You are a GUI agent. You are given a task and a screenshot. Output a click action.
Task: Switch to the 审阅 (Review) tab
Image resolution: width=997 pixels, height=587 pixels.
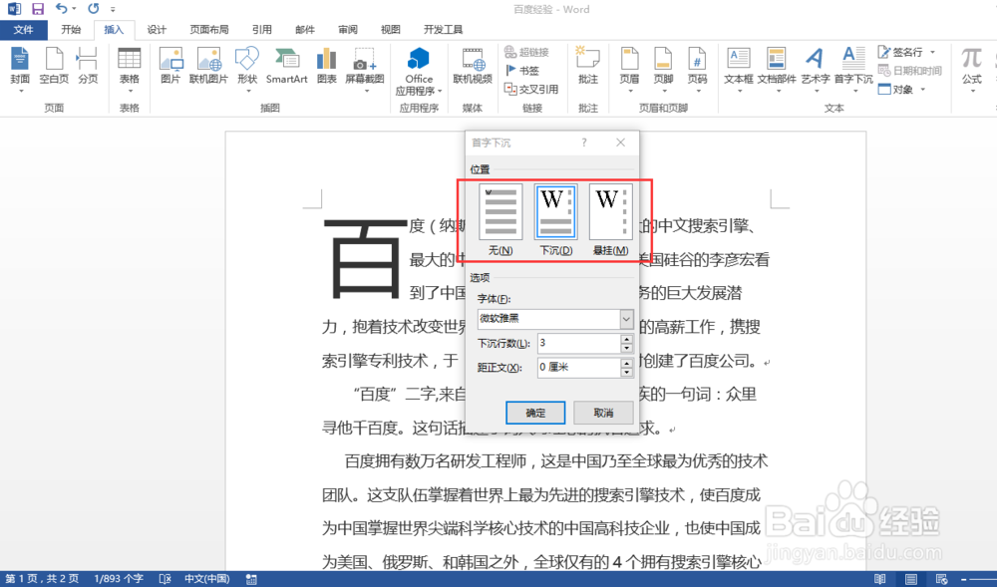[348, 30]
